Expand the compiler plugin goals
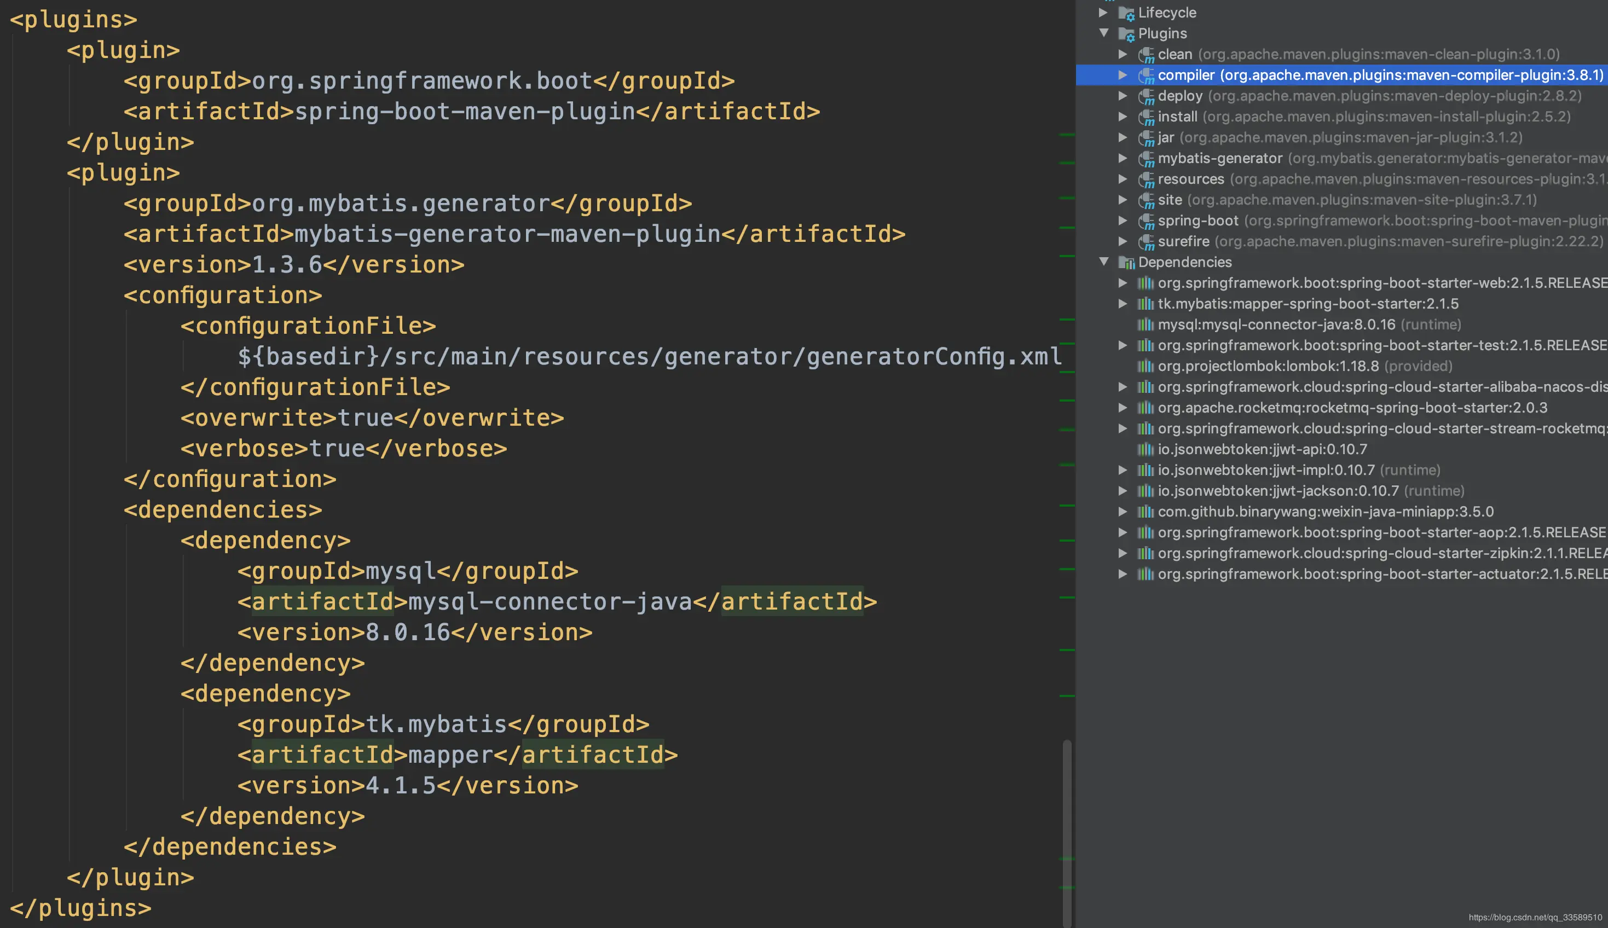The image size is (1608, 928). click(1123, 75)
